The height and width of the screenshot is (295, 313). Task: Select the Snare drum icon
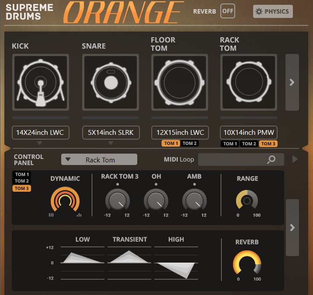click(x=111, y=82)
